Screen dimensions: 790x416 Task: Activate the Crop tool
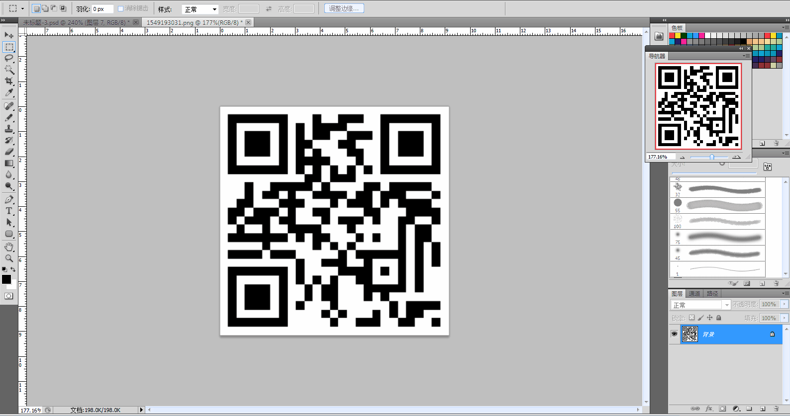pyautogui.click(x=9, y=81)
